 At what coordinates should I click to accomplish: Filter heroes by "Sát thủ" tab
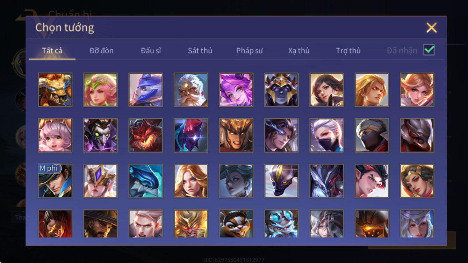[x=200, y=51]
